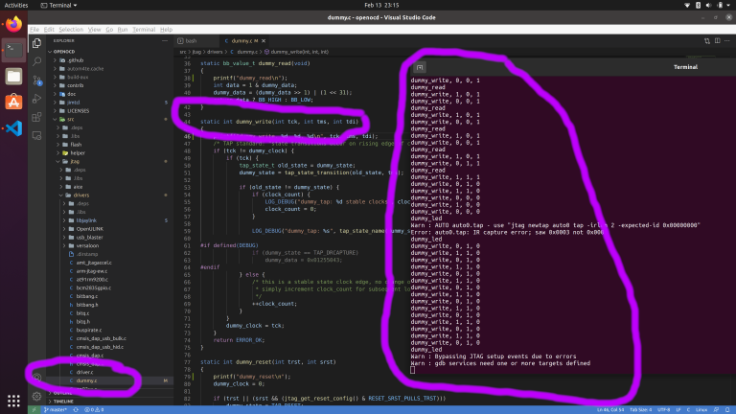Open Source Control view in activity bar
Viewport: 736px width, 414px height.
point(36,80)
